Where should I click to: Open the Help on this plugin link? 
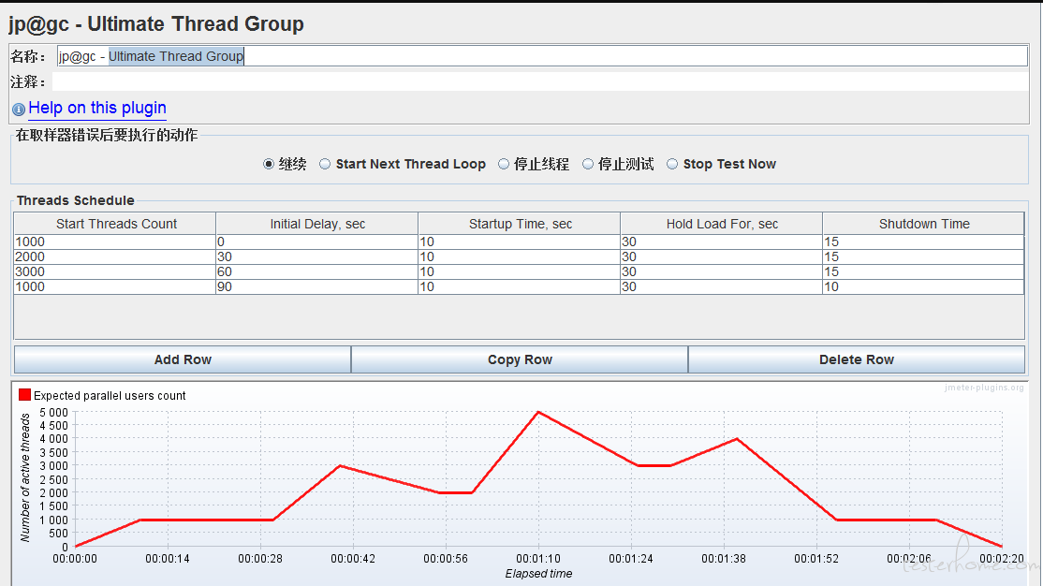point(97,109)
